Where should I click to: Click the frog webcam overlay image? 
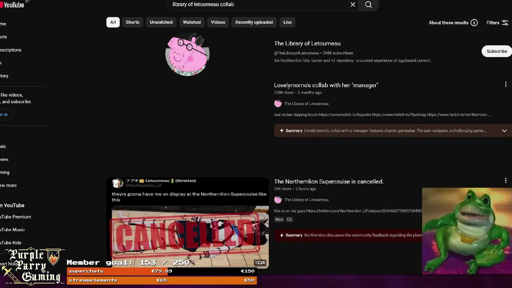point(467,231)
